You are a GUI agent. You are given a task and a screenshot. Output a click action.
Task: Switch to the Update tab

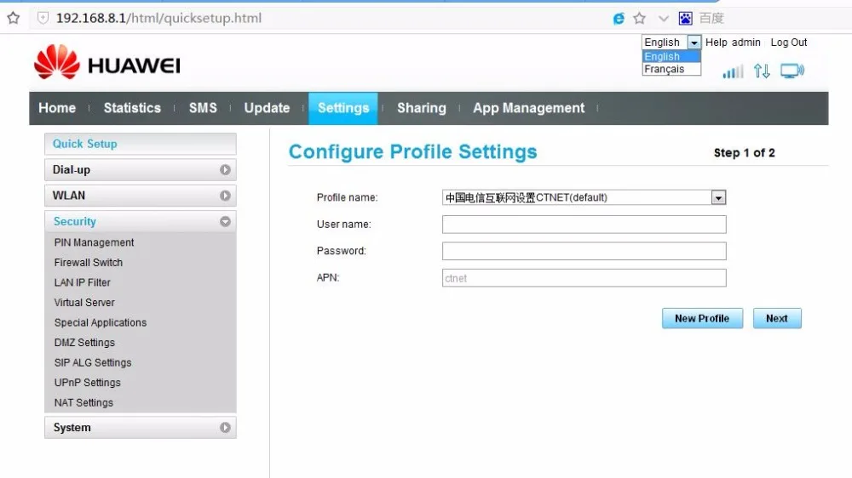[x=267, y=108]
